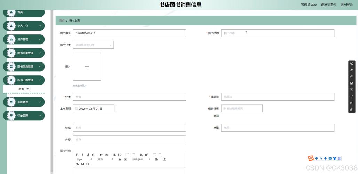Toggle Sogou Chinese input mode 中
Image resolution: width=358 pixels, height=174 pixels.
point(317,158)
